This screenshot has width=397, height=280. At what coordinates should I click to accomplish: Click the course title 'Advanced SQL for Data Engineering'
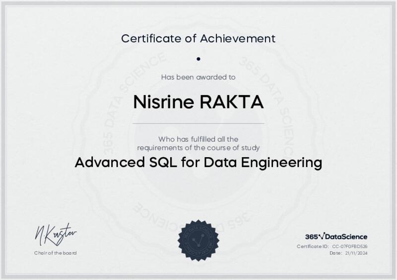(198, 162)
